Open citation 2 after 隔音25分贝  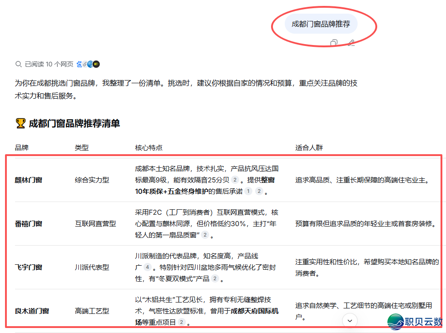click(235, 180)
